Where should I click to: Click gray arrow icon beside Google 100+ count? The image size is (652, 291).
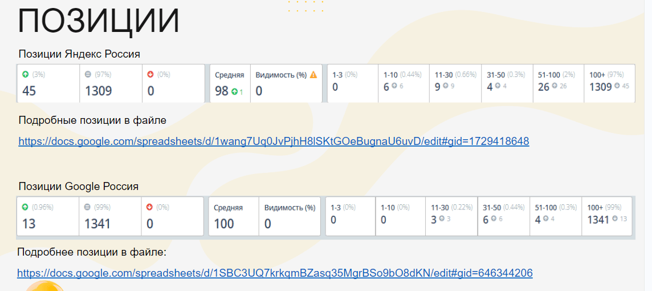[x=616, y=219]
